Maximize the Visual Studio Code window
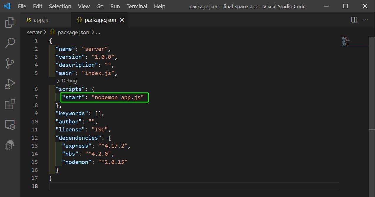375x197 pixels. coord(345,6)
